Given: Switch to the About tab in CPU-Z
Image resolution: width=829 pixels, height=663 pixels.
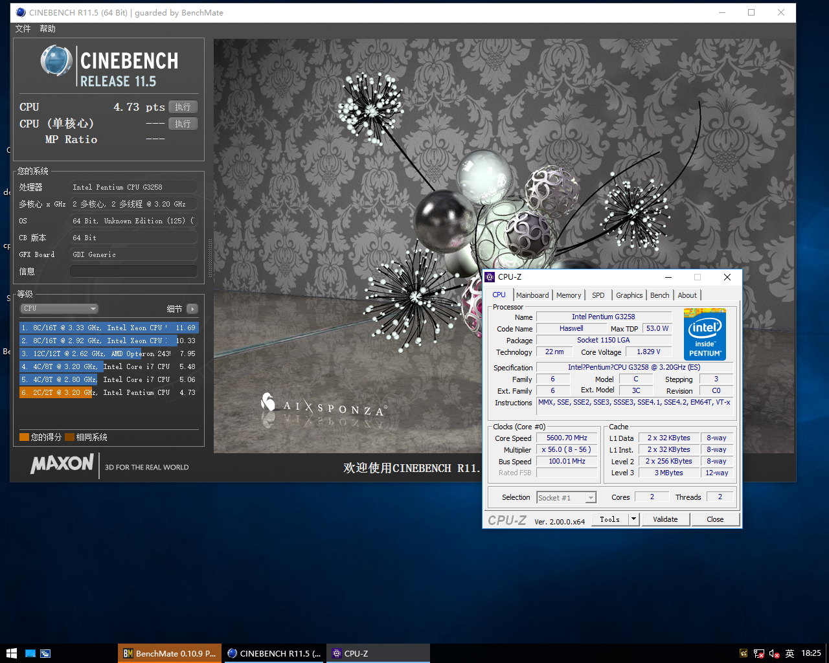Looking at the screenshot, I should click(687, 295).
